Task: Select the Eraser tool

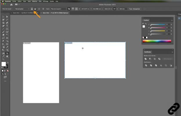Action: coord(3,35)
